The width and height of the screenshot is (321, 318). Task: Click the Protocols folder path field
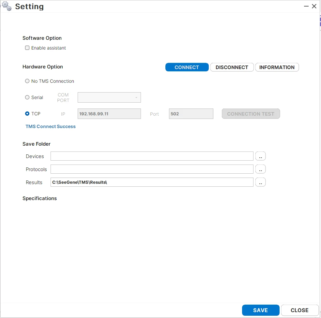point(152,169)
